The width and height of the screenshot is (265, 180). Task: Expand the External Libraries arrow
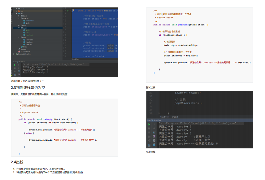pos(14,54)
